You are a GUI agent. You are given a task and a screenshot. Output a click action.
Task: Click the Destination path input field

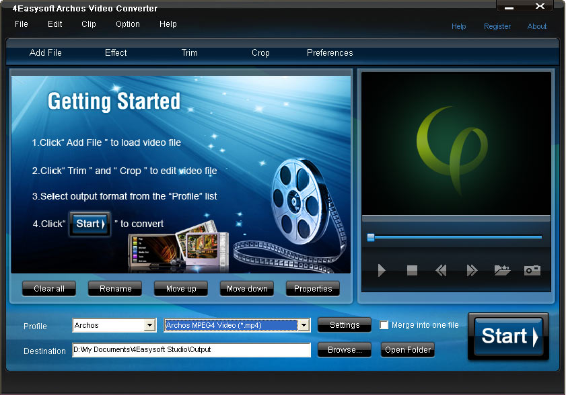(190, 350)
